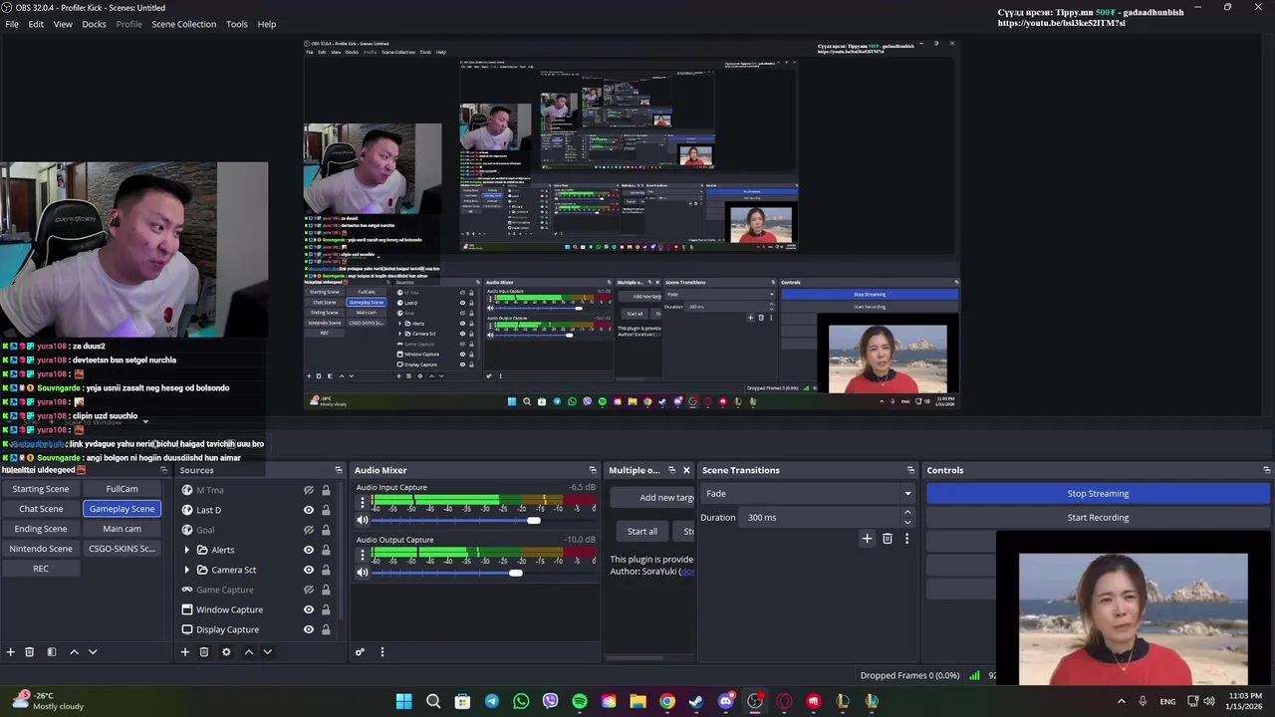The width and height of the screenshot is (1275, 717).
Task: Open Windows Start menu
Action: point(404,701)
